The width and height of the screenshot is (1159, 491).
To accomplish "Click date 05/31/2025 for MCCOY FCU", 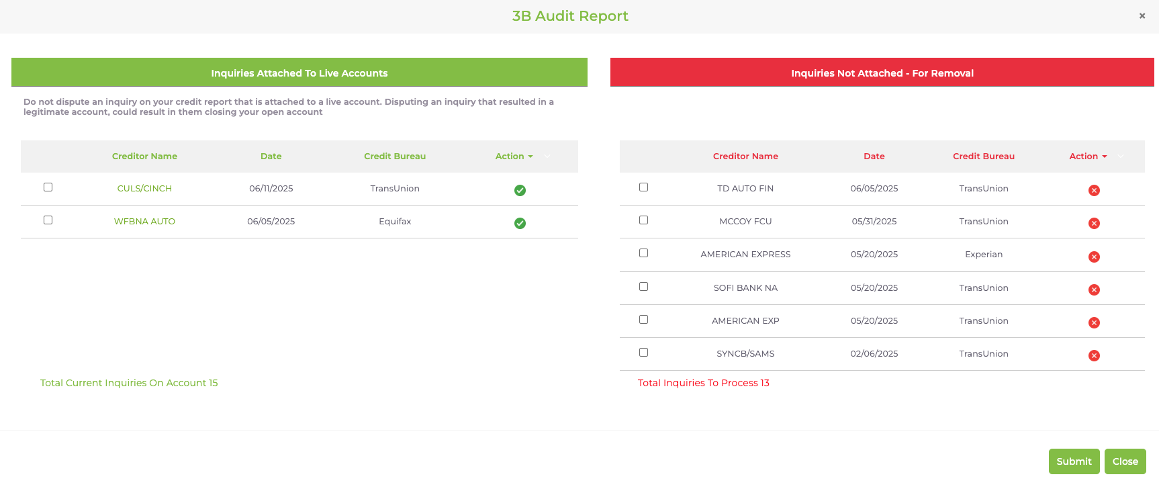I will click(874, 222).
